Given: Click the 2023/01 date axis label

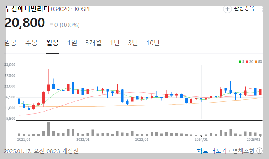Looking at the screenshot, I should pyautogui.click(x=142, y=140).
